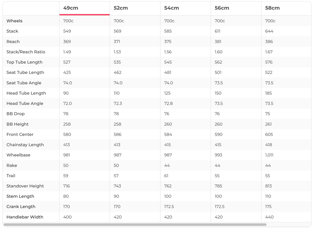Click the 56cm Seat Tube Length value 501
This screenshot has height=230, width=314.
click(218, 73)
